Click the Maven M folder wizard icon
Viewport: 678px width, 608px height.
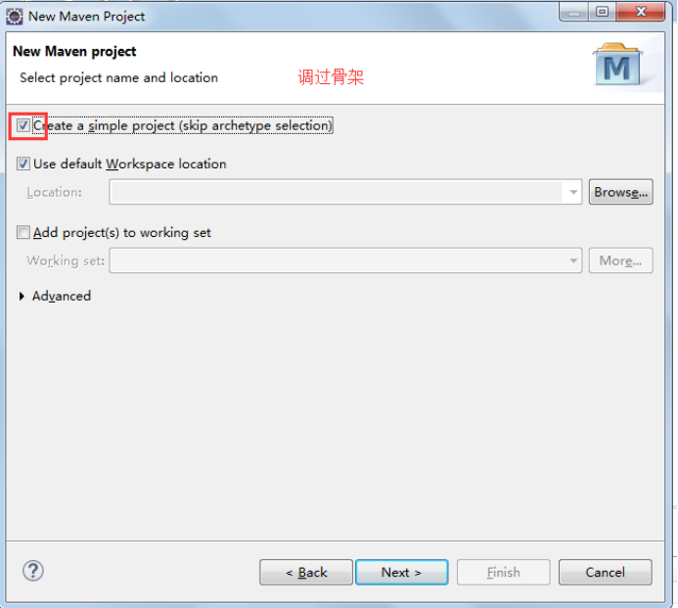click(617, 64)
